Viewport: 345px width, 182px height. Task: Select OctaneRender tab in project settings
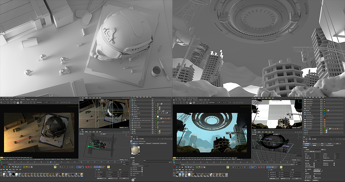pyautogui.click(x=330, y=145)
